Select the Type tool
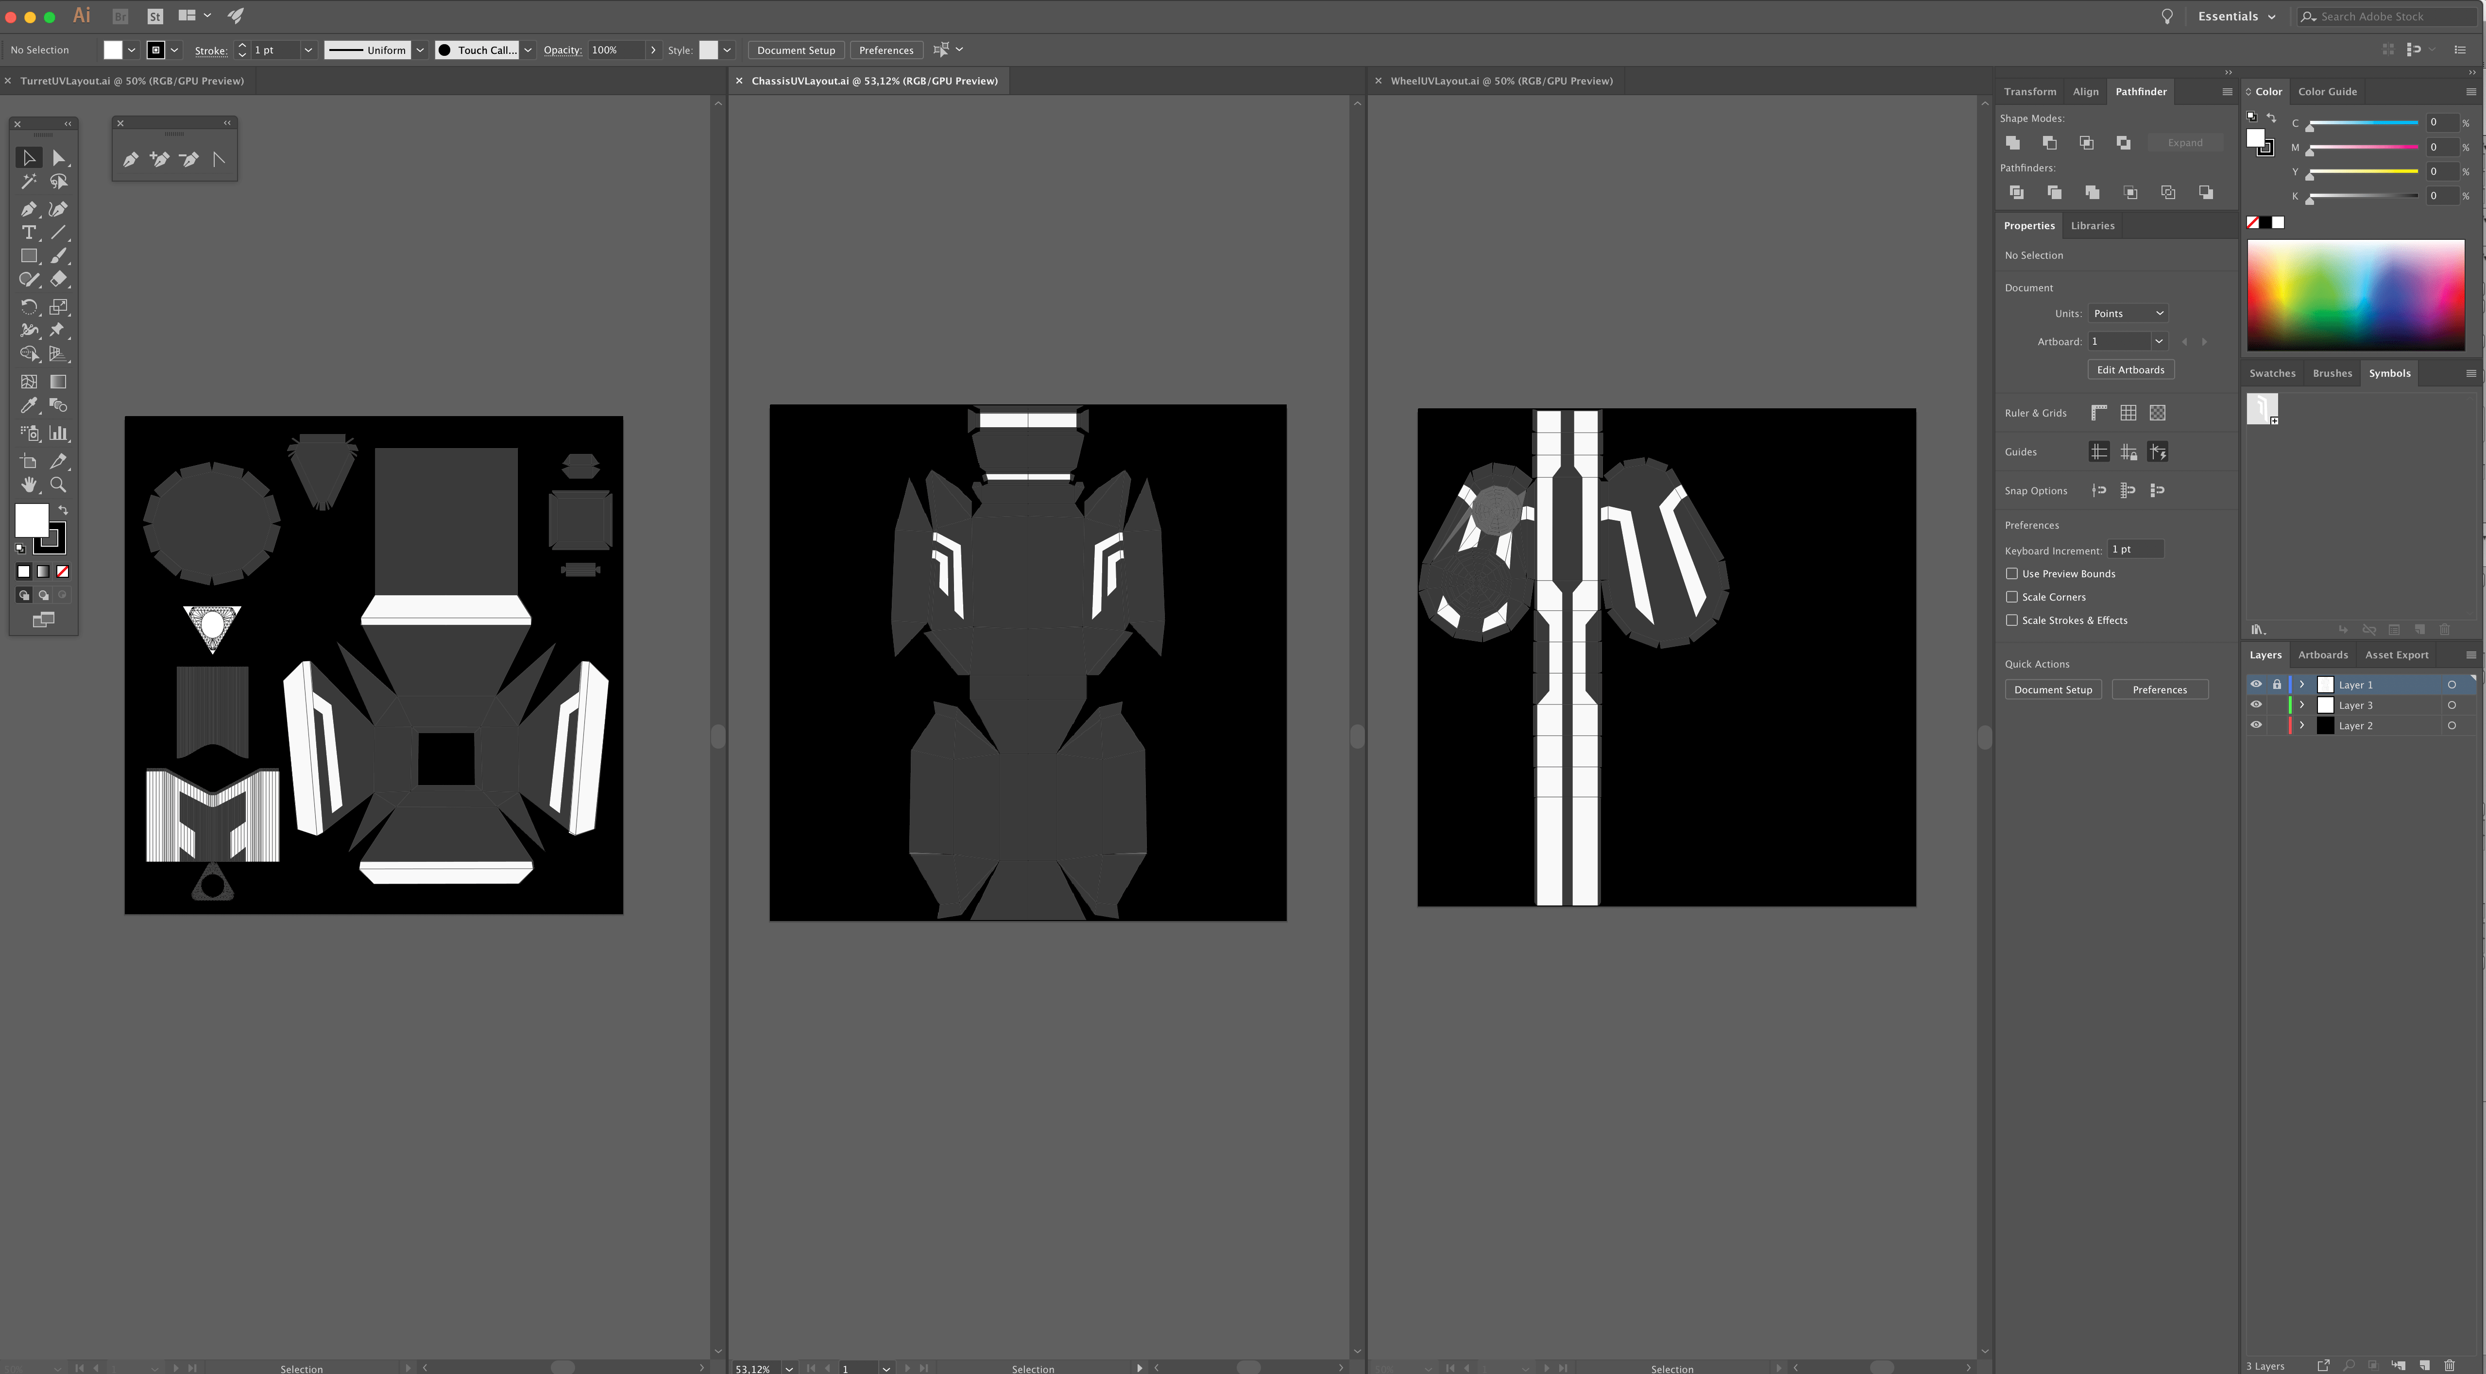 pyautogui.click(x=28, y=233)
